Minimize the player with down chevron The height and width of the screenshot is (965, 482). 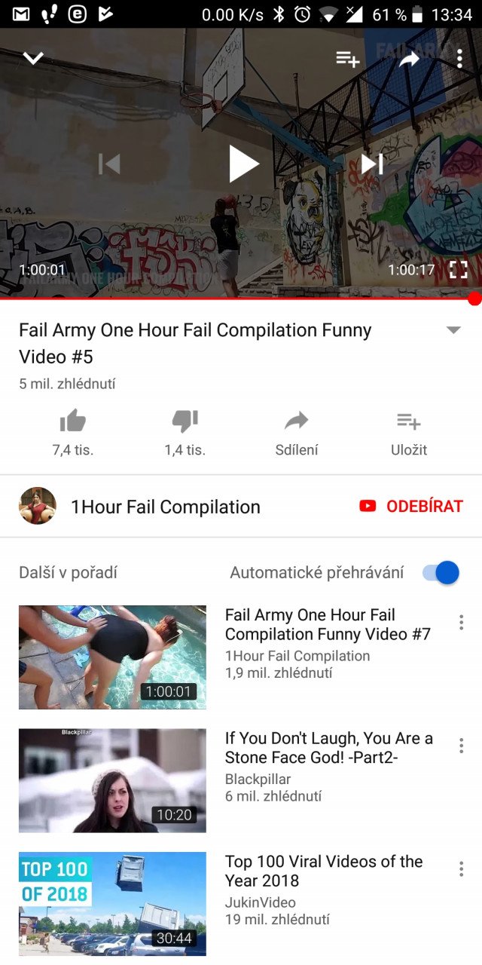point(33,58)
